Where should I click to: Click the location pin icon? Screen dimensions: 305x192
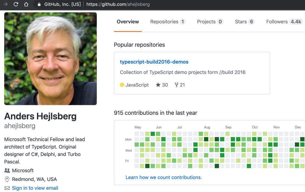[7, 179]
